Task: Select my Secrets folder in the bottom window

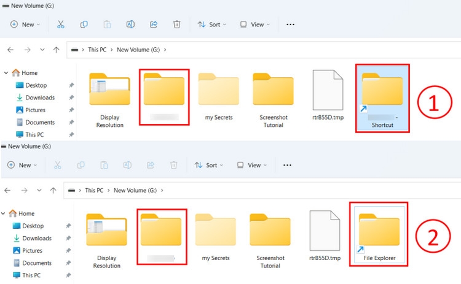Action: [x=216, y=237]
